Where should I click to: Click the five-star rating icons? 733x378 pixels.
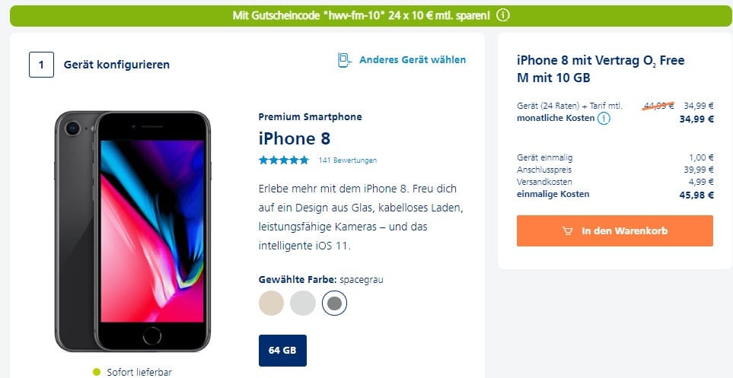click(x=284, y=160)
